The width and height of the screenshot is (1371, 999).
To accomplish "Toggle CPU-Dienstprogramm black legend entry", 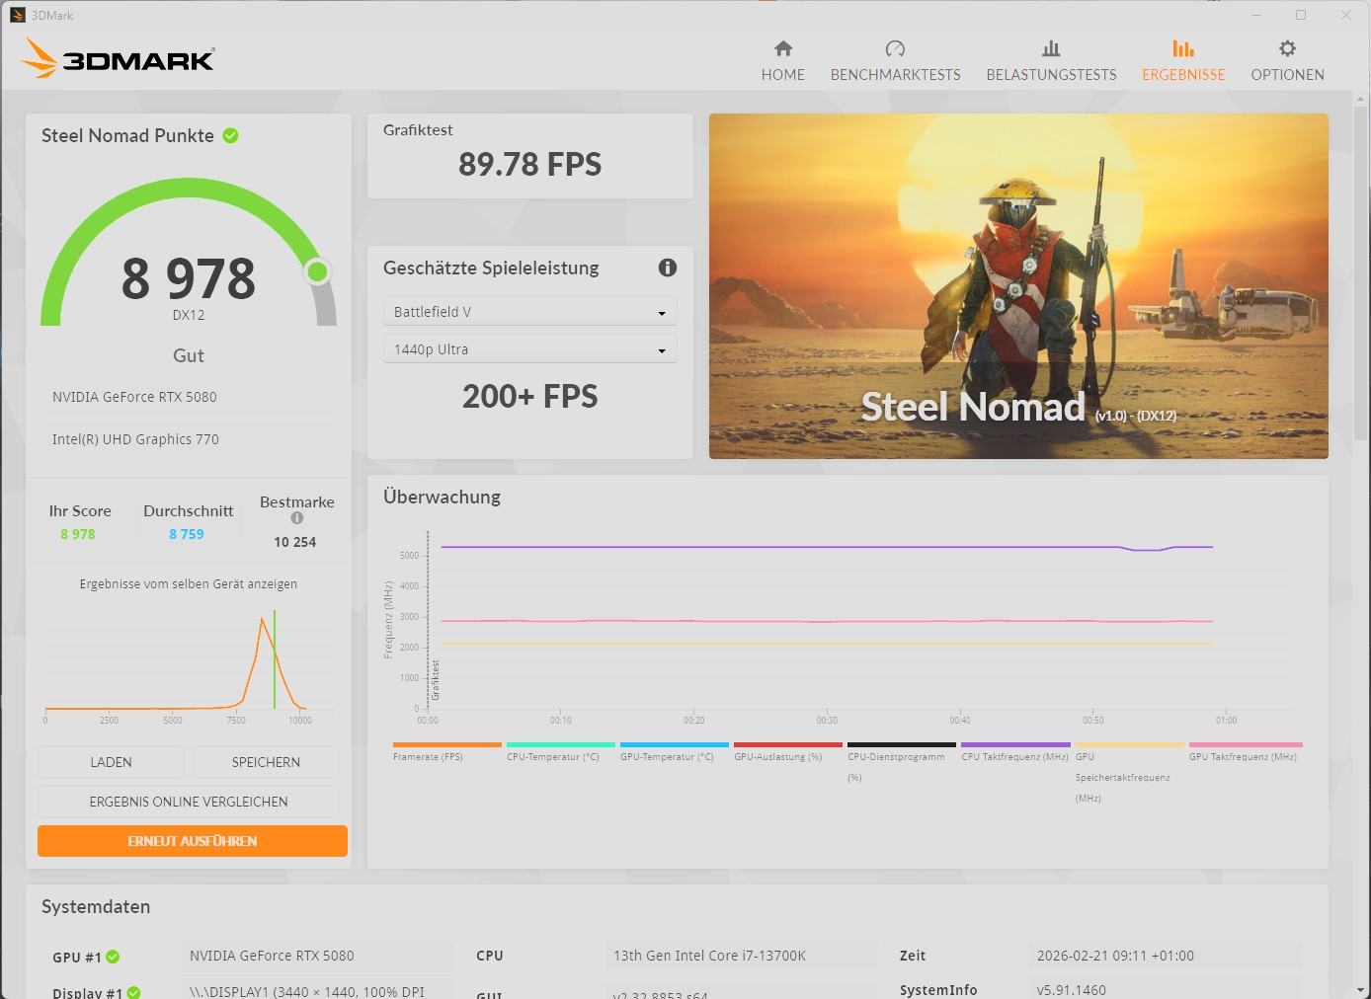I will 901,762.
